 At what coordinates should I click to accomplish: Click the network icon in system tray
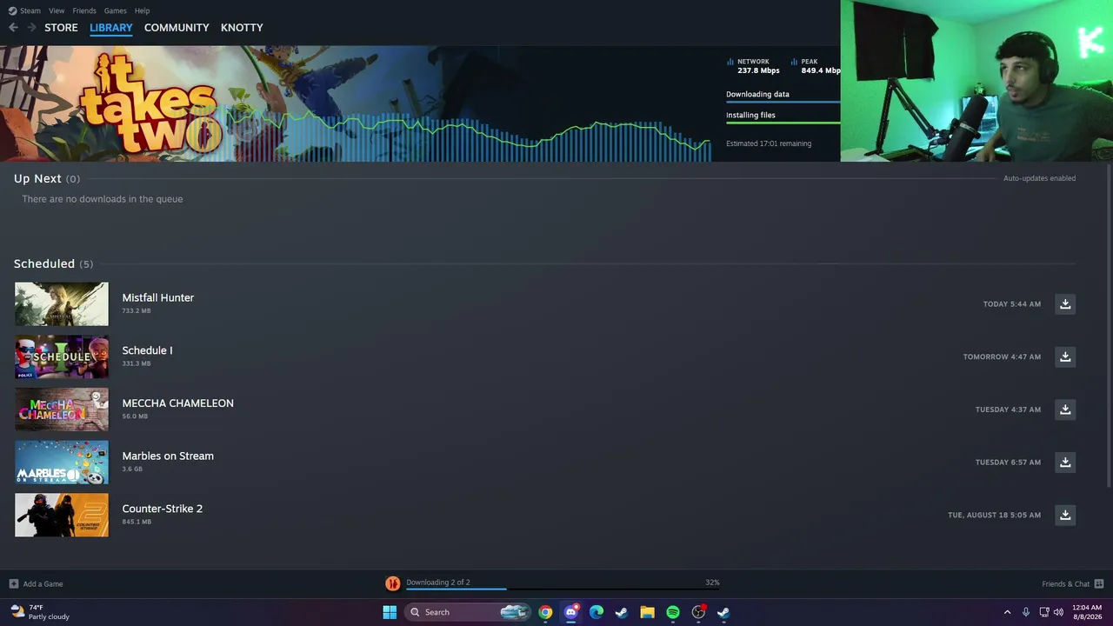(1044, 612)
